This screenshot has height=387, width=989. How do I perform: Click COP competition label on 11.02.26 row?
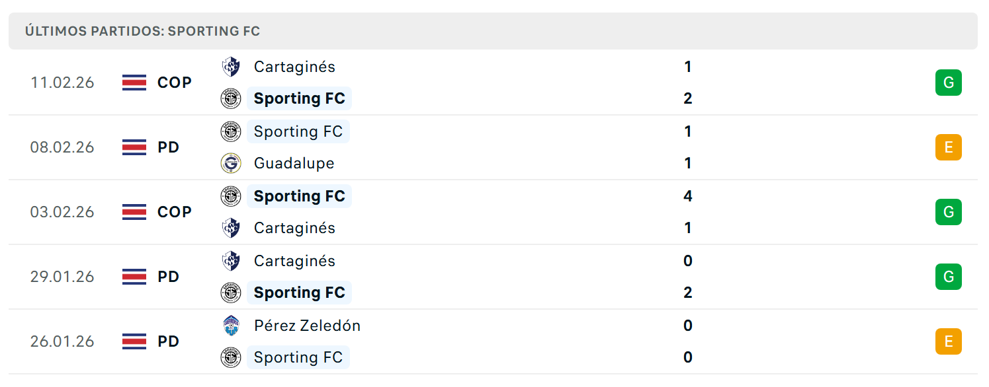[x=175, y=83]
